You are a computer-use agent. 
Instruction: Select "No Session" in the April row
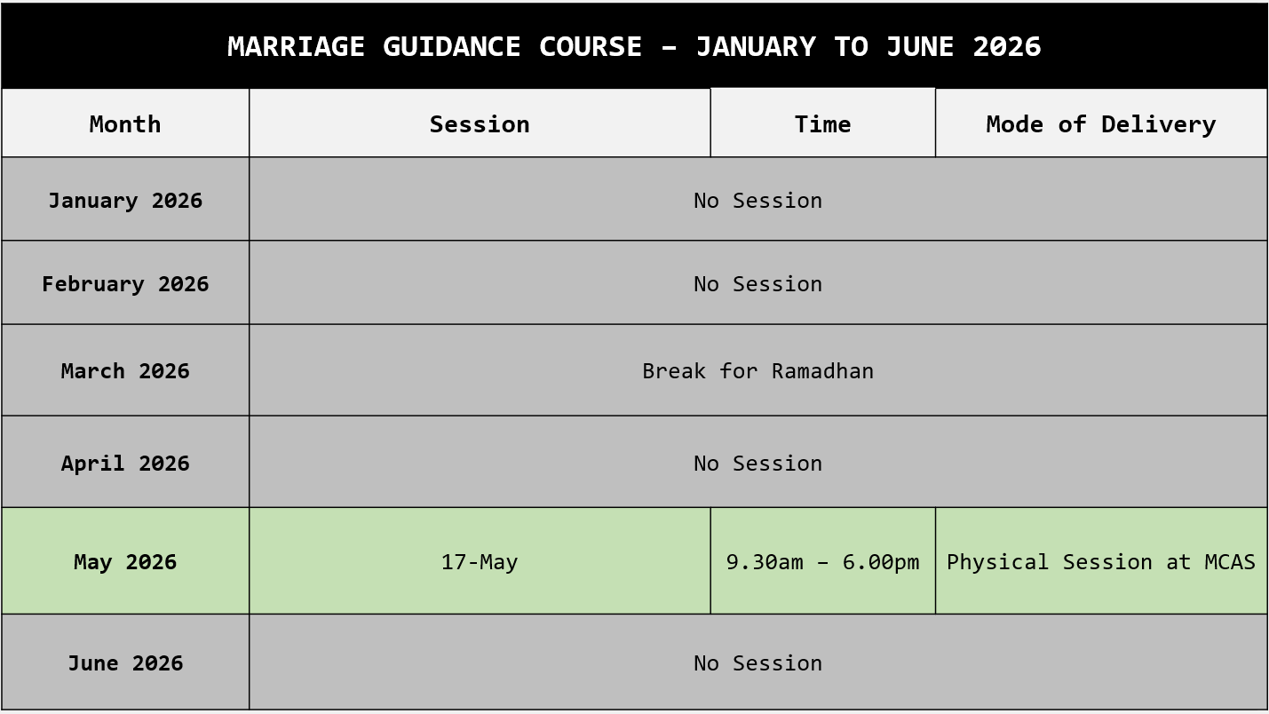click(757, 464)
